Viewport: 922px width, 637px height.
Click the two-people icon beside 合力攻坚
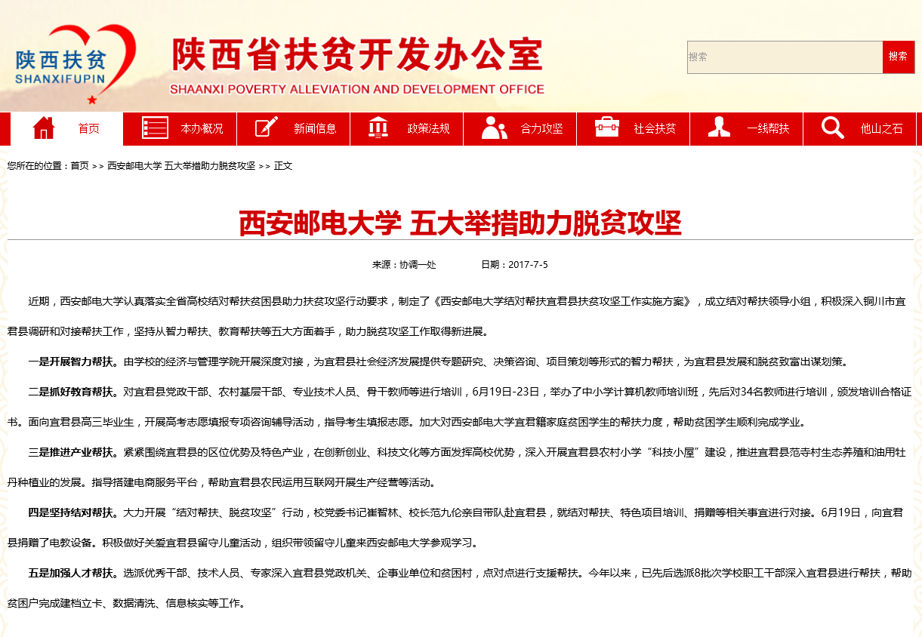coord(494,128)
